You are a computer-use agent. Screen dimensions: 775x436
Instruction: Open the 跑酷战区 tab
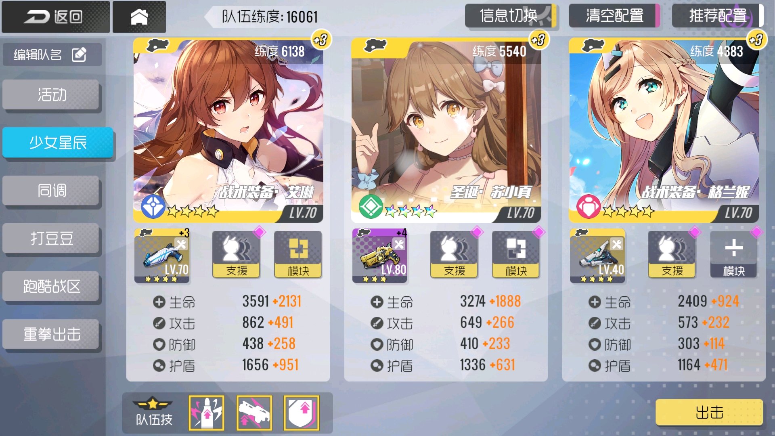51,286
